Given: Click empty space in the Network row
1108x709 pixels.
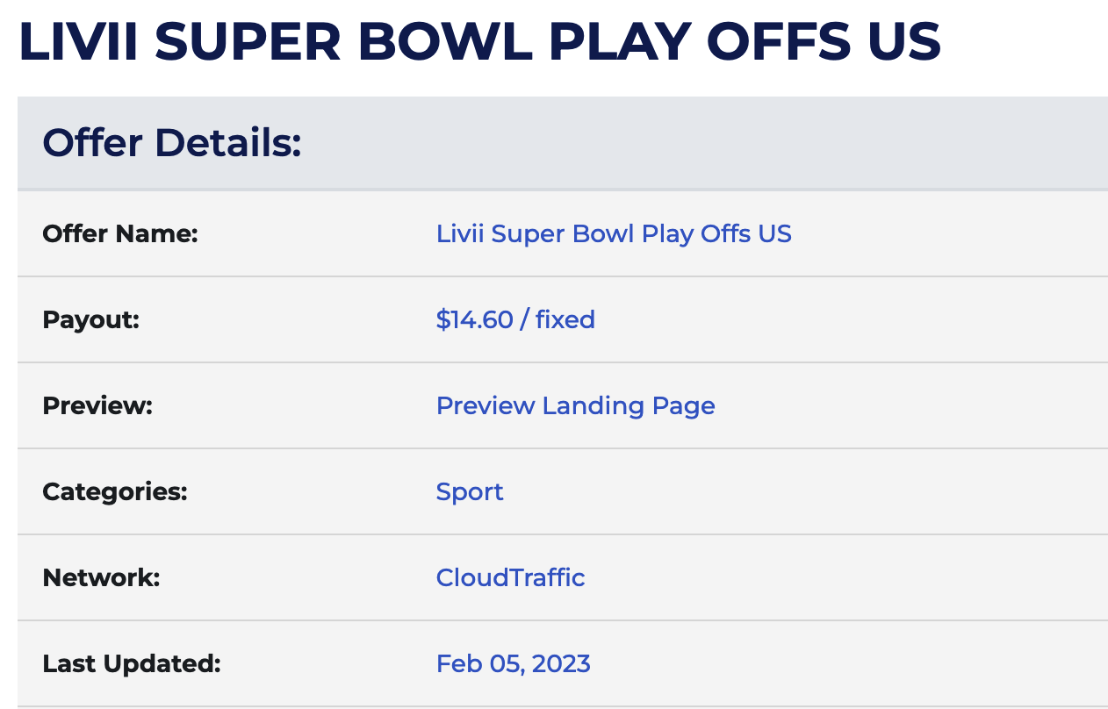Looking at the screenshot, I should tap(790, 577).
